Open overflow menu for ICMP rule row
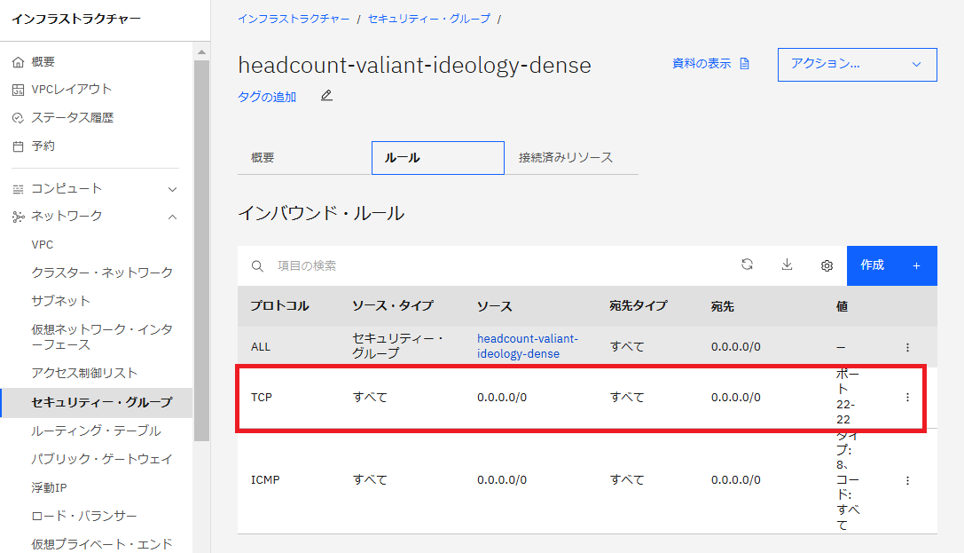The image size is (964, 553). 907,480
